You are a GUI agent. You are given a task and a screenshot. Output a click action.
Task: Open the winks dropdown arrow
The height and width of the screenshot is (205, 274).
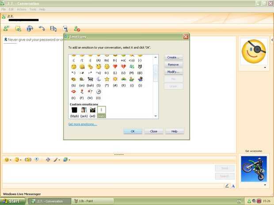point(21,160)
